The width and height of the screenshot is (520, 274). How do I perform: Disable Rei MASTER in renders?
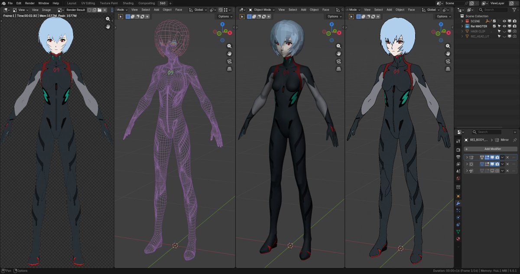point(514,26)
